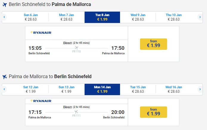Click the plane icon beside Berlin Schönefeld heading
The image size is (207, 130).
4,5
